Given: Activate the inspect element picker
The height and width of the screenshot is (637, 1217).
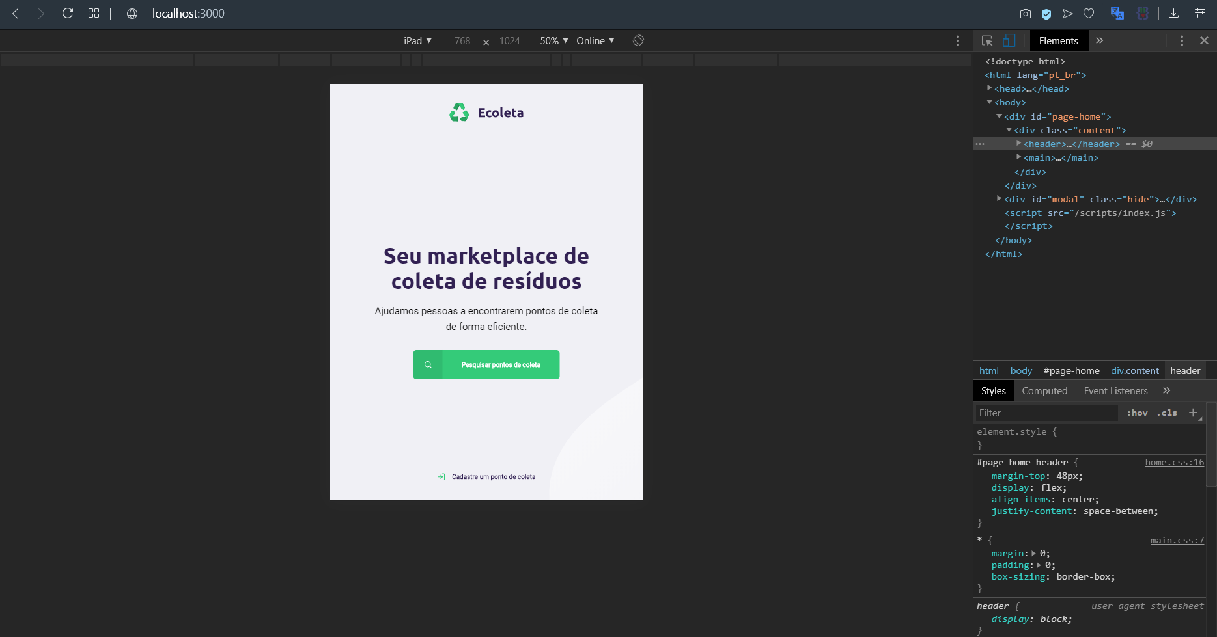Looking at the screenshot, I should pos(987,40).
